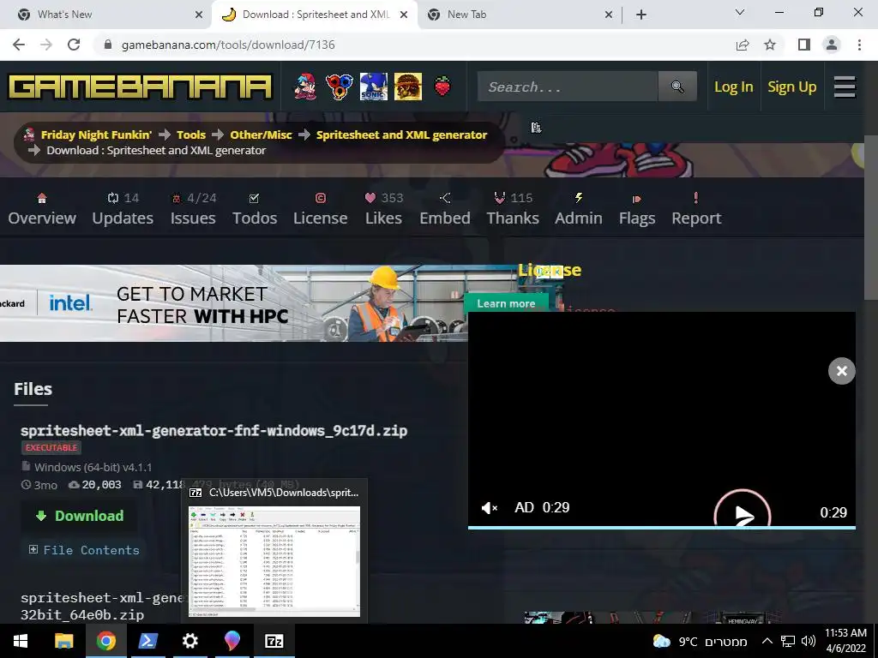Image resolution: width=878 pixels, height=658 pixels.
Task: Share this page icon in the address bar
Action: [743, 45]
